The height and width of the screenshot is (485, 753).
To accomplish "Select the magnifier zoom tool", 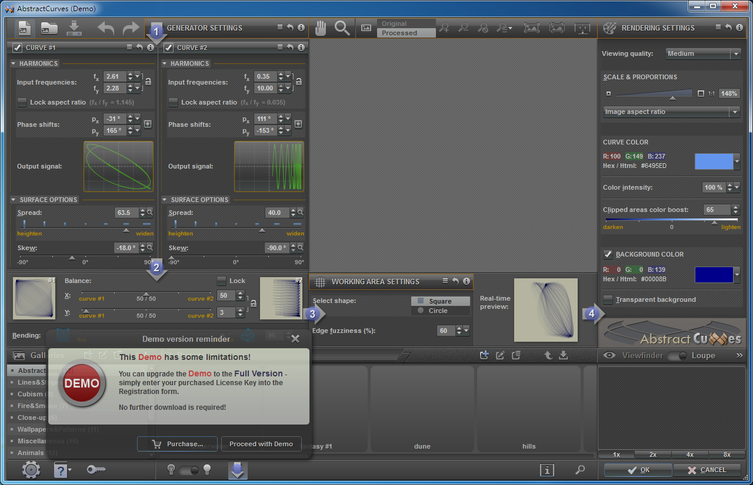I will tap(342, 28).
